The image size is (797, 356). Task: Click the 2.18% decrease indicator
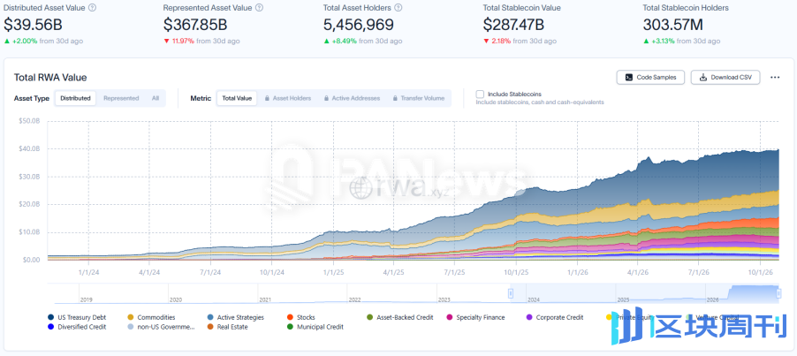(x=497, y=42)
